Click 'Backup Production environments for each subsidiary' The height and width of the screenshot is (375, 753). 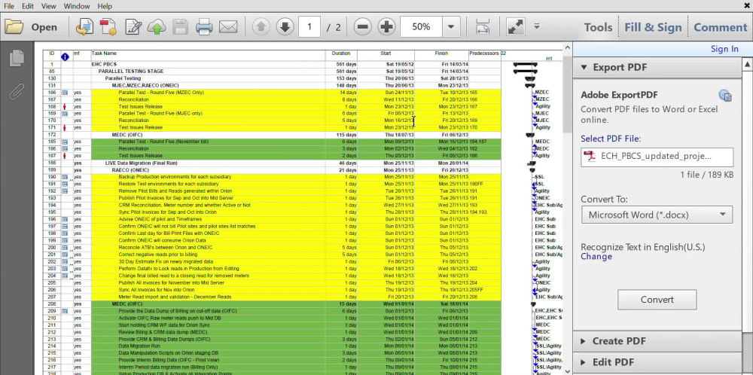pyautogui.click(x=175, y=177)
